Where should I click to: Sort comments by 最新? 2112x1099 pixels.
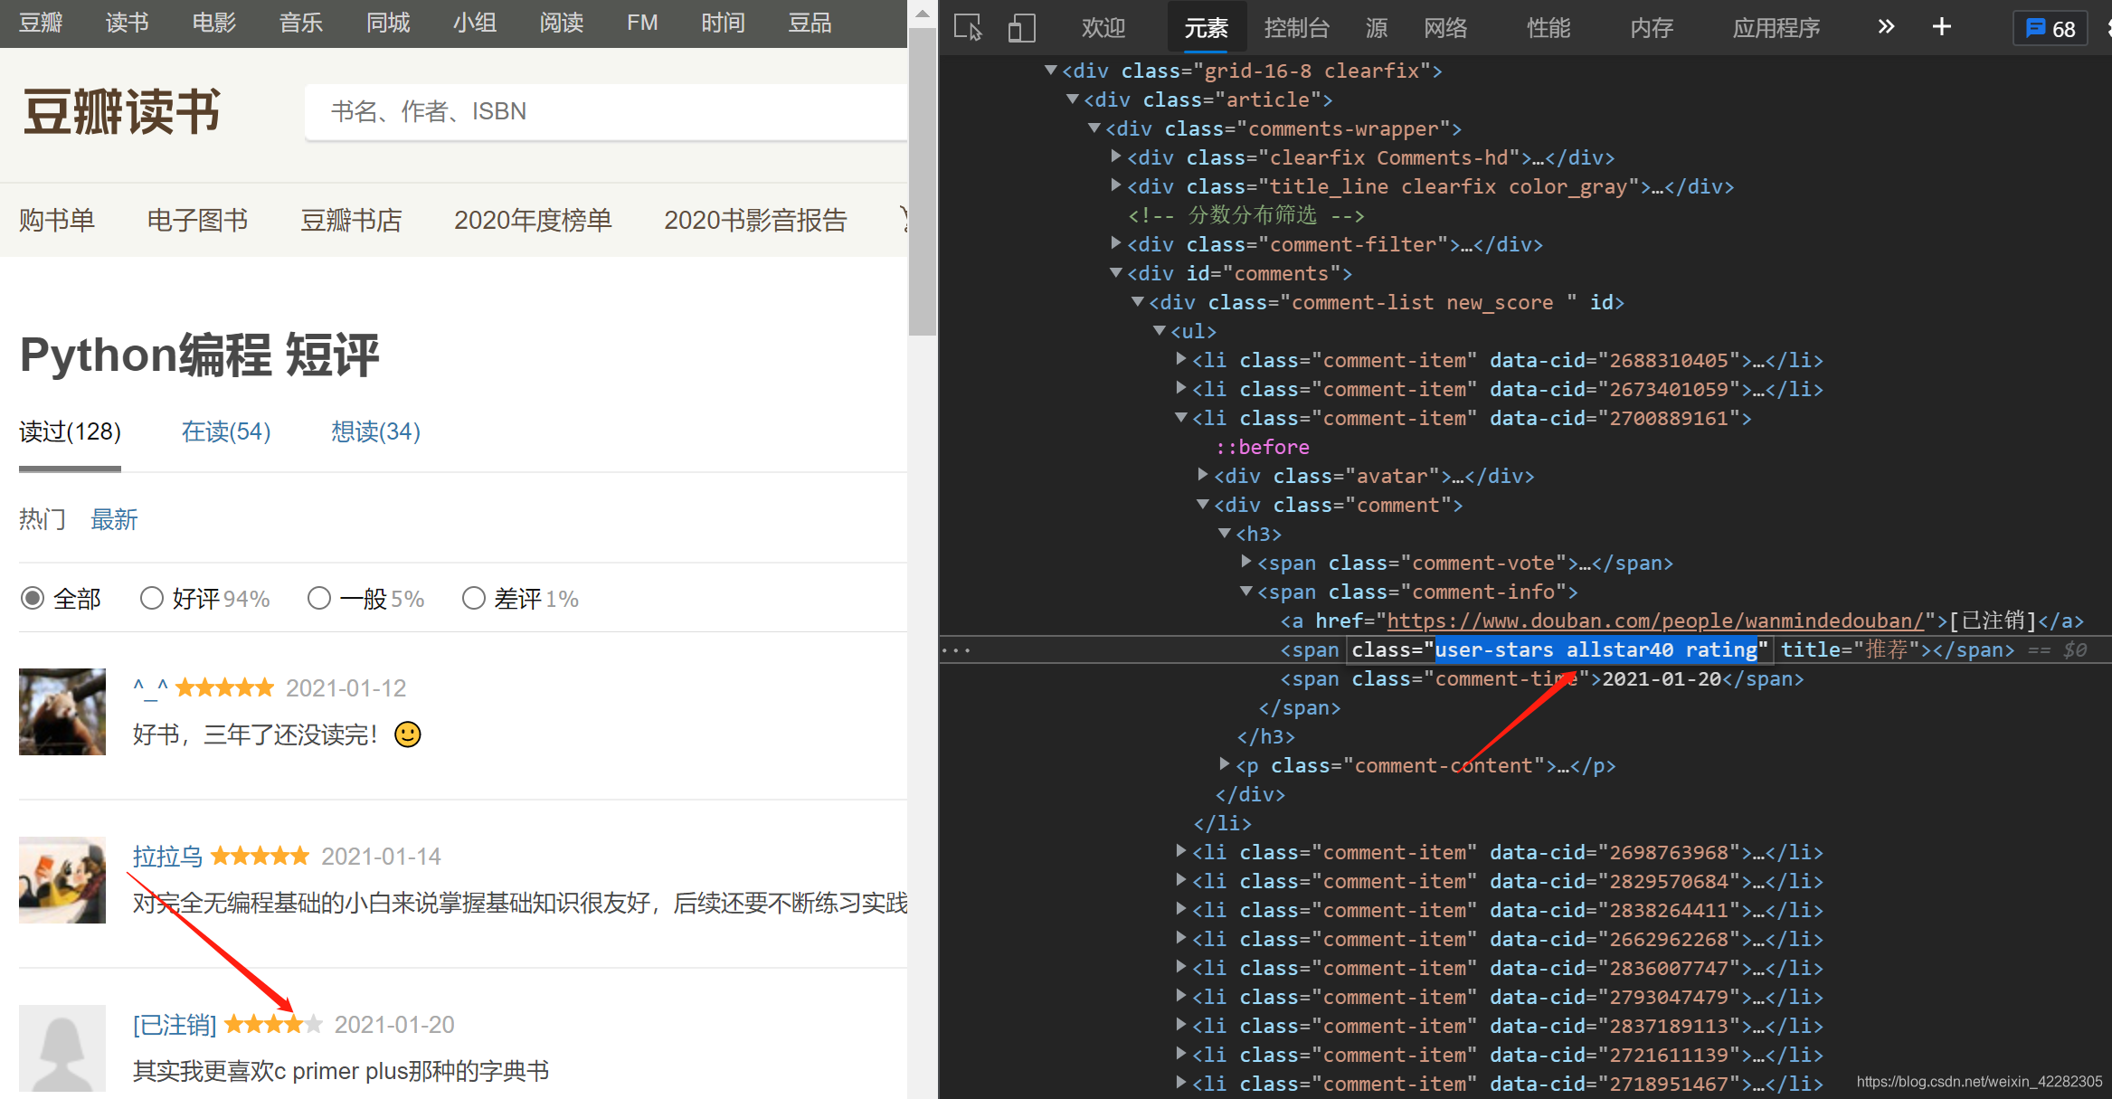[114, 519]
